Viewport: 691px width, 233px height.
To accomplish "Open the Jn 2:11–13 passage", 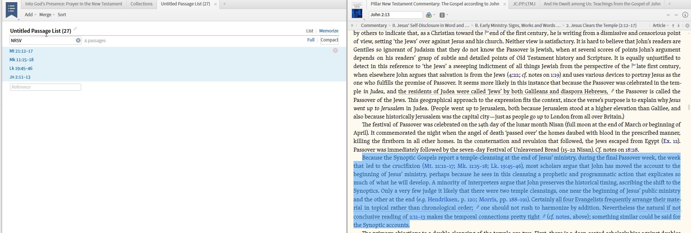I will [20, 77].
